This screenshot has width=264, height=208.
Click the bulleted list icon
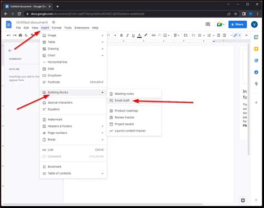[x=199, y=35]
